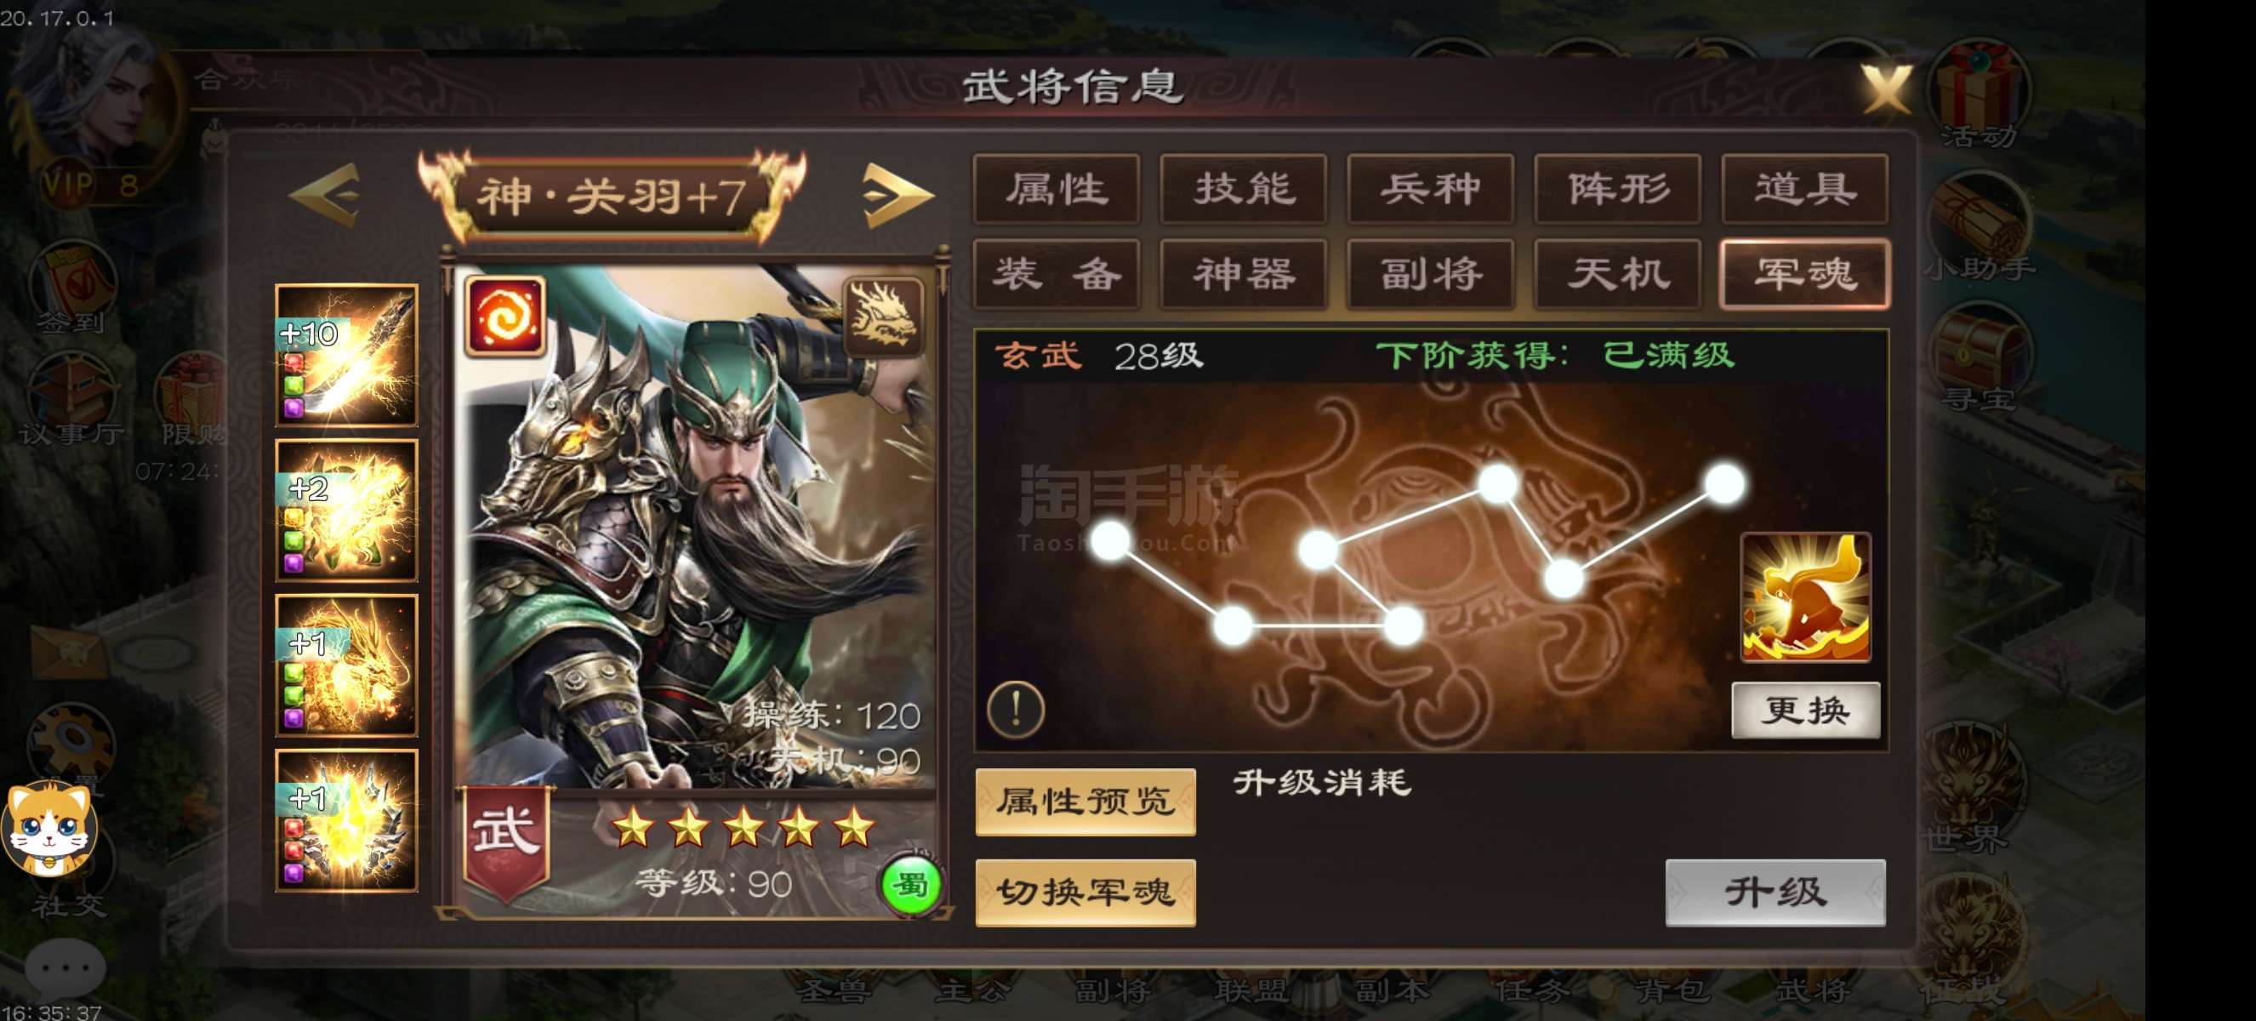
Task: Click the 切换军魂 button
Action: [1085, 893]
